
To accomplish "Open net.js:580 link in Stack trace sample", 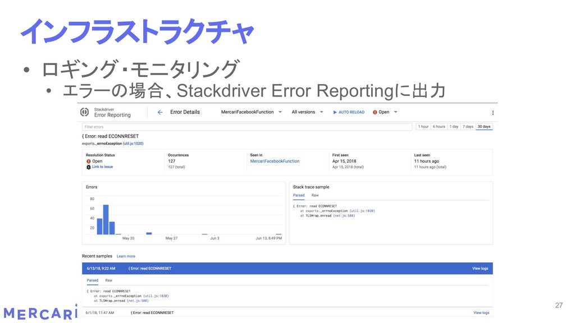I will [345, 216].
